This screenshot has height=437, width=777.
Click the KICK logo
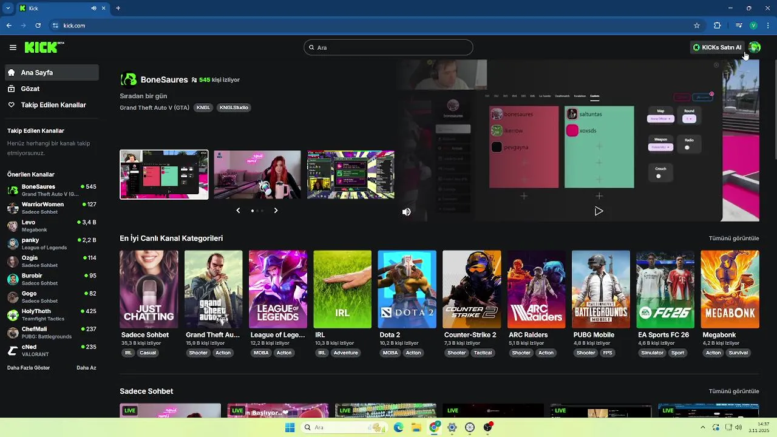point(44,47)
